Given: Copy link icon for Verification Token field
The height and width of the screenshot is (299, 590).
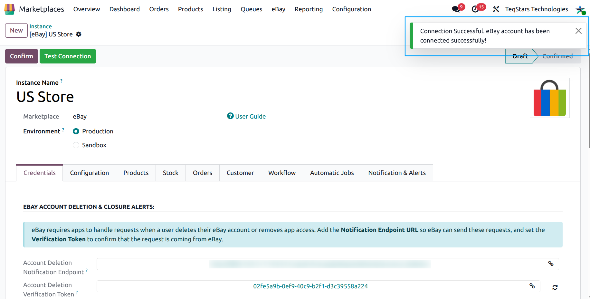Looking at the screenshot, I should [x=532, y=286].
